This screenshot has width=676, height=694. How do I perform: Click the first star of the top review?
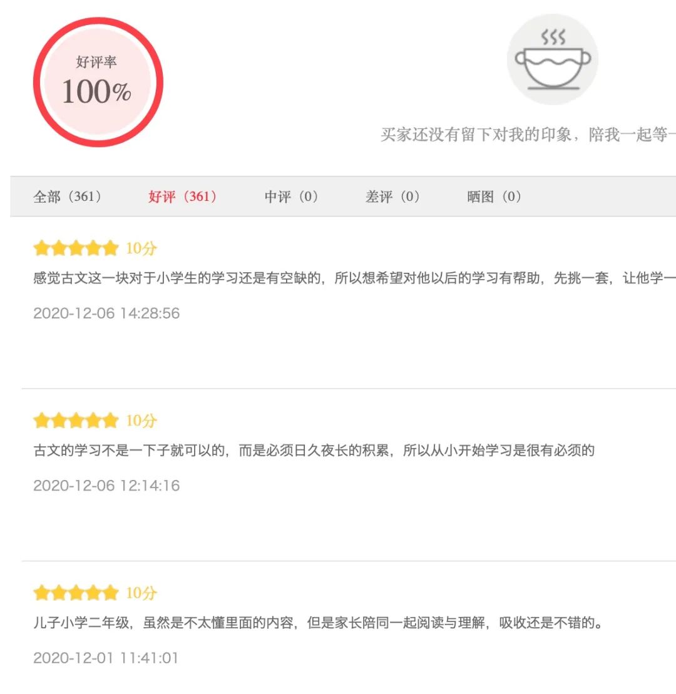(x=41, y=248)
